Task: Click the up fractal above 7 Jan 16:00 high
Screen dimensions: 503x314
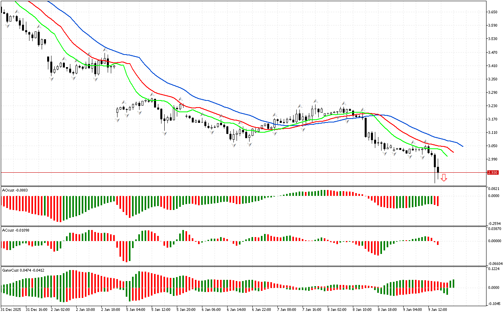Action: click(x=315, y=101)
